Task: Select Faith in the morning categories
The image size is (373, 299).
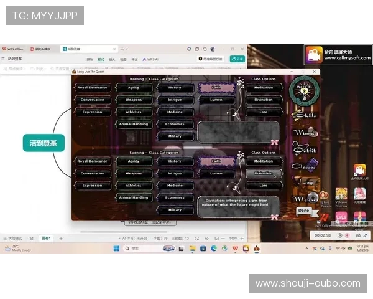Action: [216, 88]
